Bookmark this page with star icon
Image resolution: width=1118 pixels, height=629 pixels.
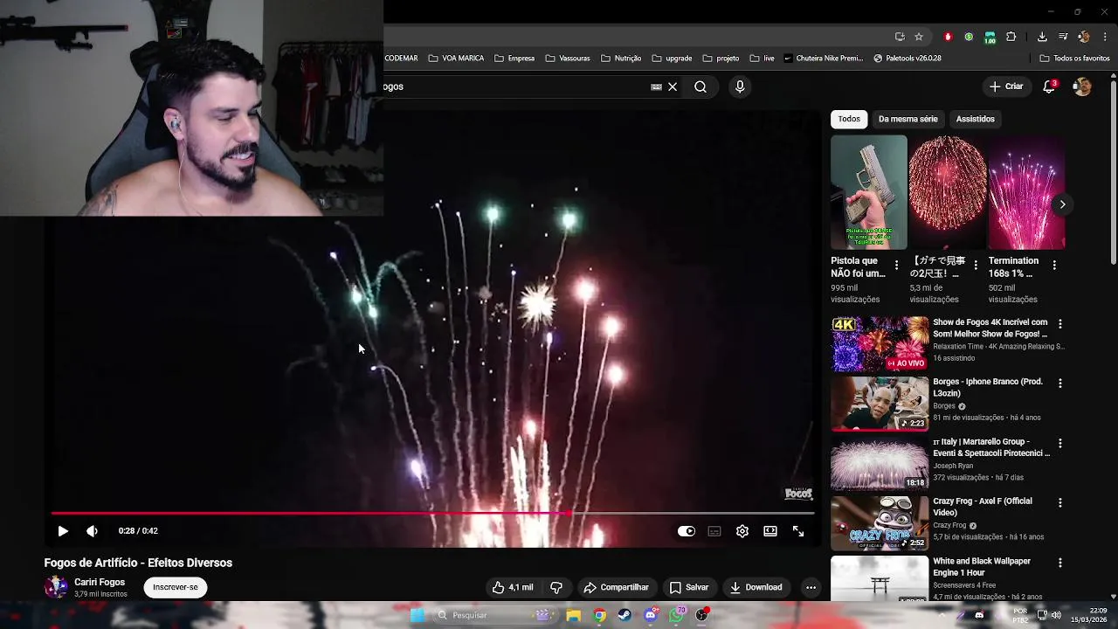919,37
